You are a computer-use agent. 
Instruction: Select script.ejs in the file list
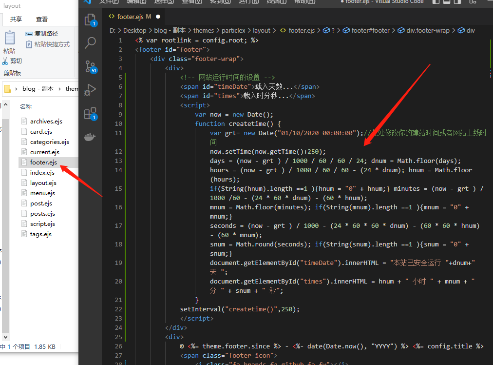coord(42,224)
